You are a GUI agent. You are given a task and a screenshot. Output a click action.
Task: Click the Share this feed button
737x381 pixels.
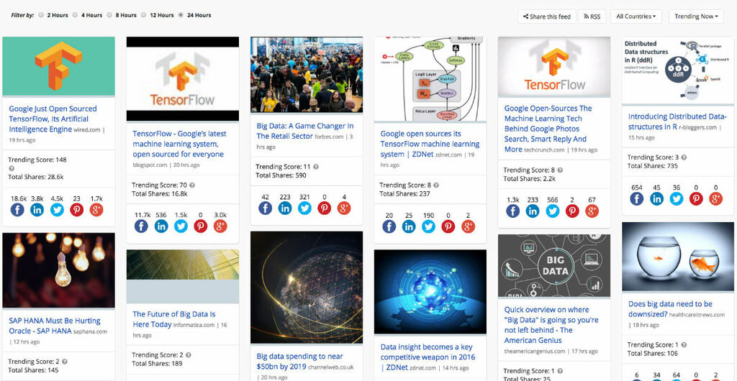point(546,17)
